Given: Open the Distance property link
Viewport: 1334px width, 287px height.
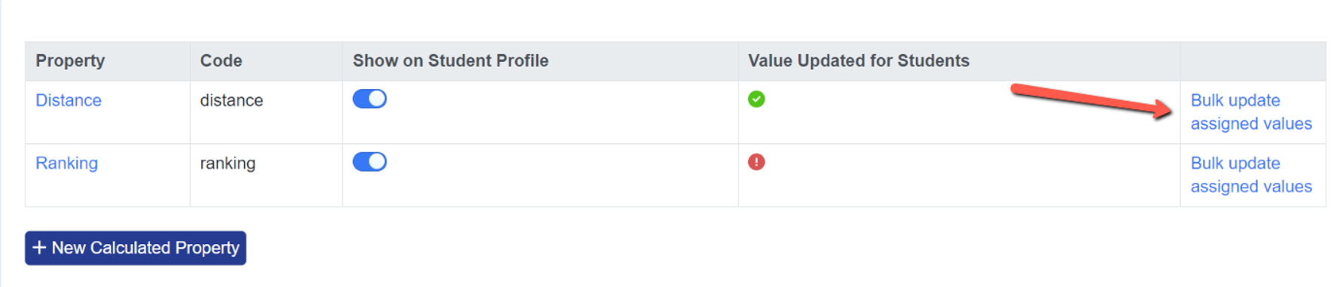Looking at the screenshot, I should [69, 100].
